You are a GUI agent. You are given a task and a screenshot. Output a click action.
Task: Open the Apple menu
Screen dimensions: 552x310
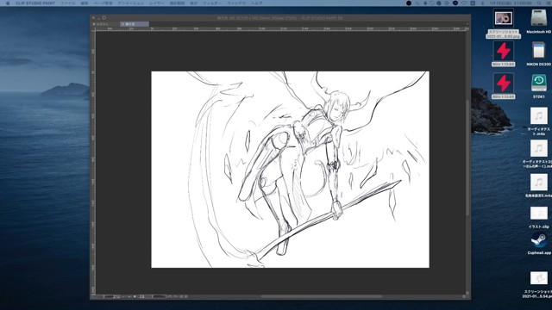[x=8, y=3]
